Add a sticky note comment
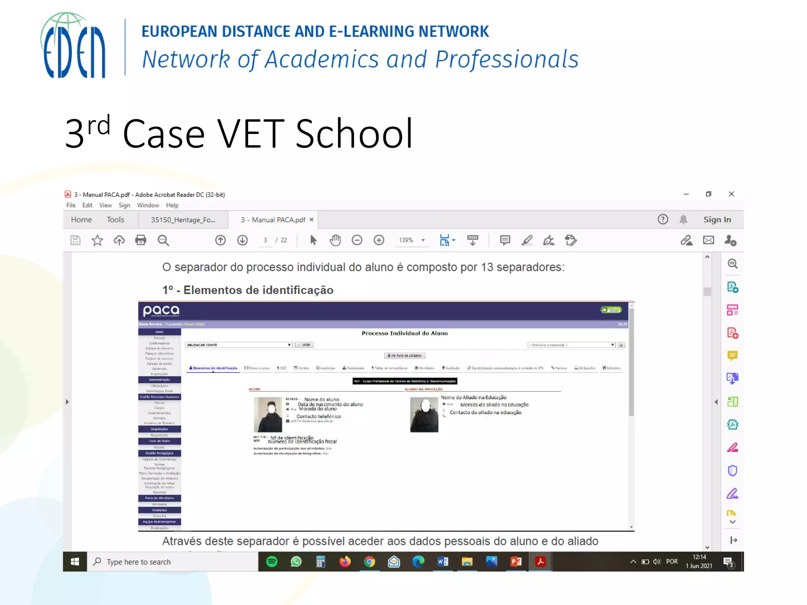The height and width of the screenshot is (605, 807). [505, 240]
